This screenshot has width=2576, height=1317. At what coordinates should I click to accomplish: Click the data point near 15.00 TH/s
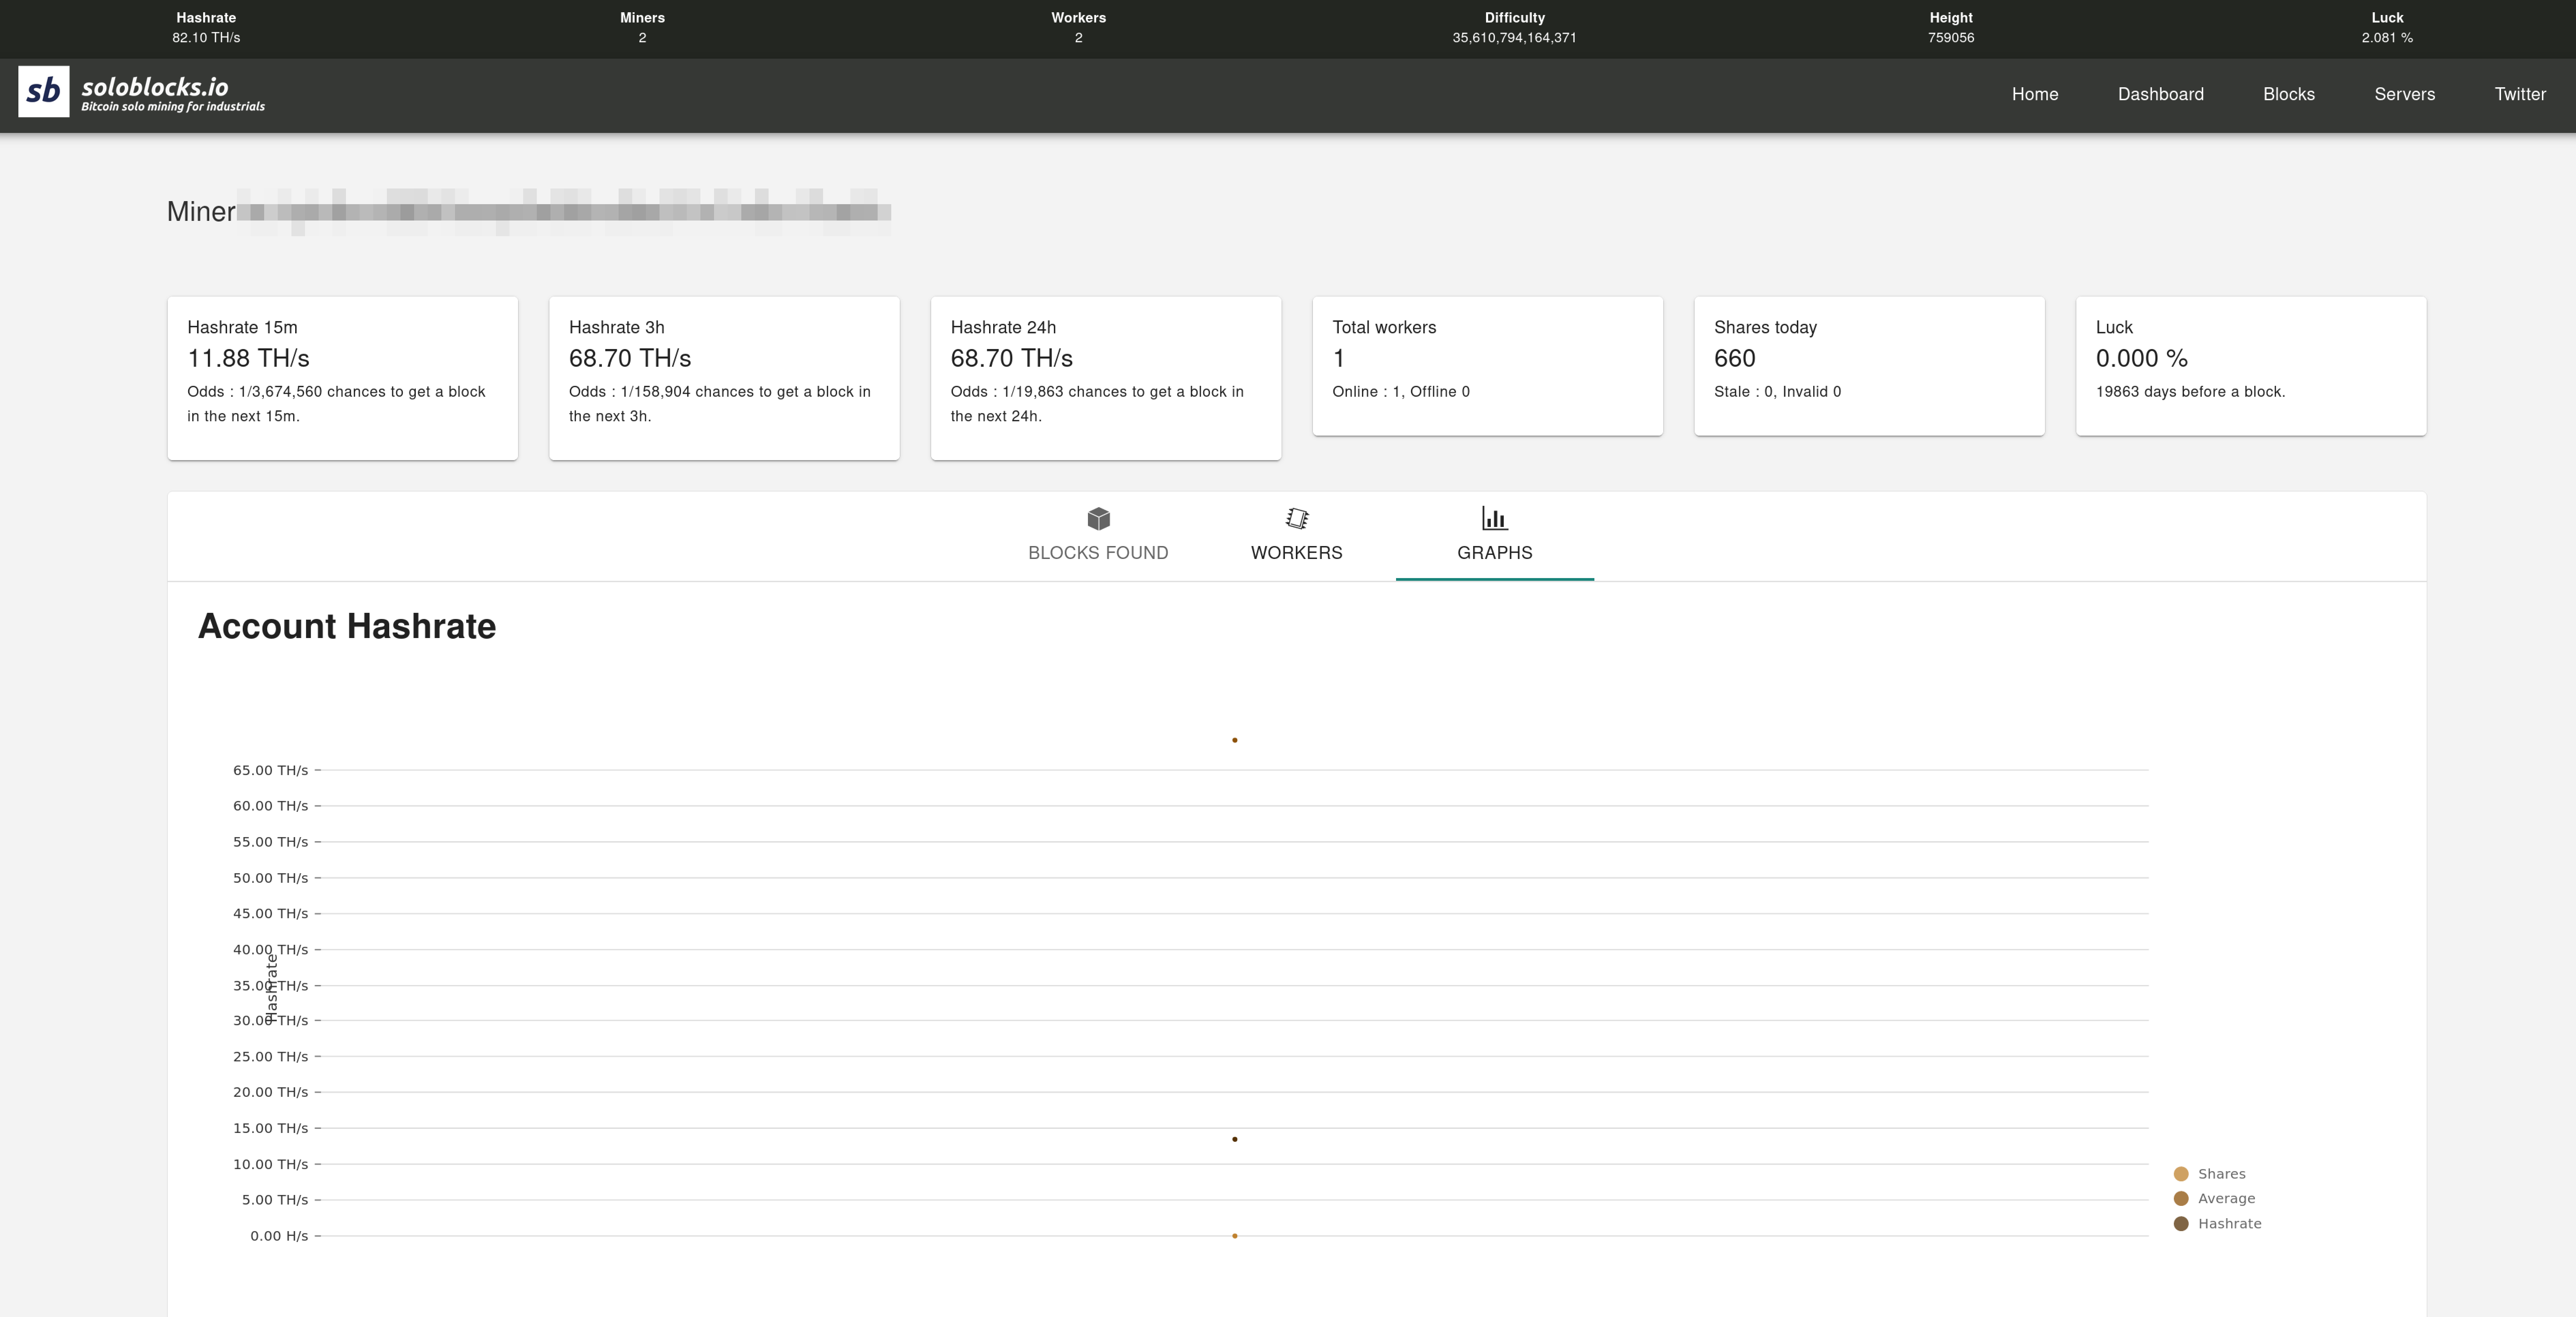pyautogui.click(x=1235, y=1139)
